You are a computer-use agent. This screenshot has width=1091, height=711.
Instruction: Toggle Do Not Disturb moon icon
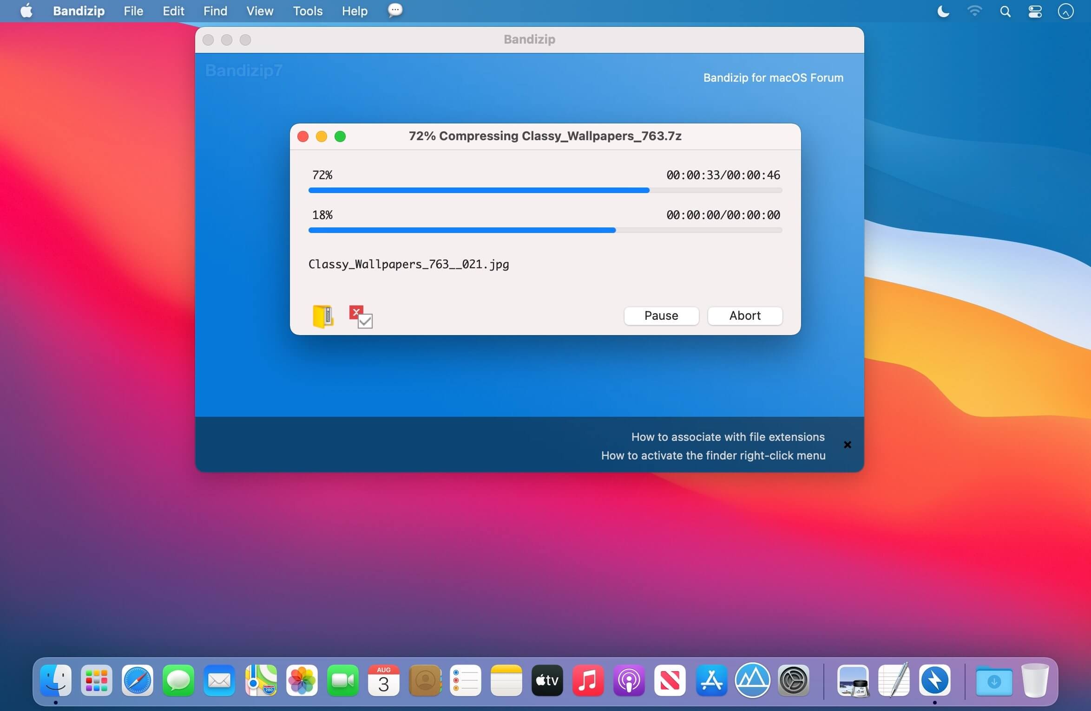click(x=943, y=11)
